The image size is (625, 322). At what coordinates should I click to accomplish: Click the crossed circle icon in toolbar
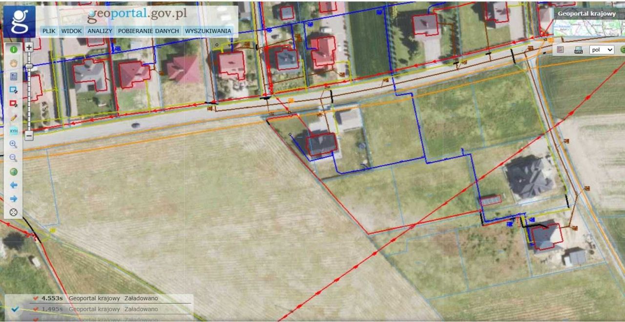tap(14, 212)
